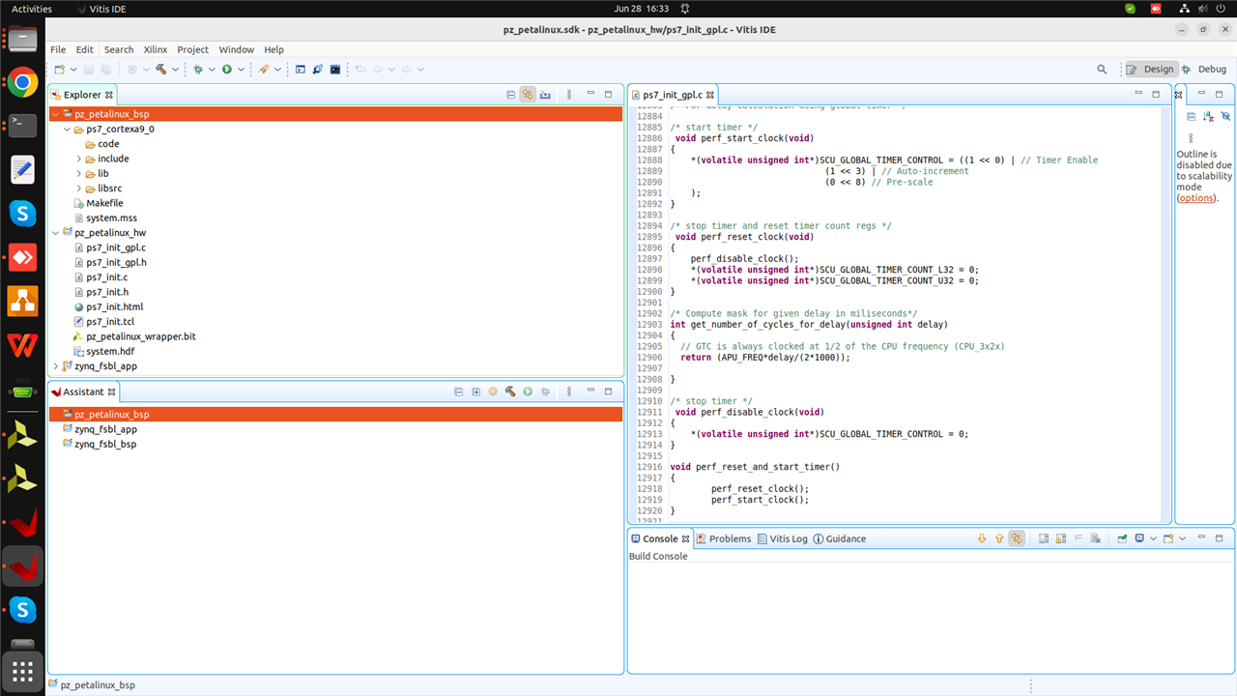Click the settings gear icon in Assistant panel
Image resolution: width=1237 pixels, height=696 pixels.
click(x=493, y=391)
